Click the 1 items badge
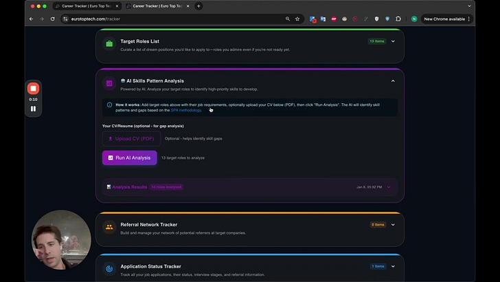 (x=378, y=266)
